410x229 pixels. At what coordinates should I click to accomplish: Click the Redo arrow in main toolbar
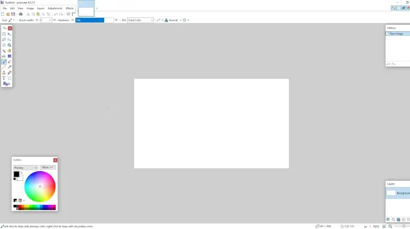tap(61, 14)
